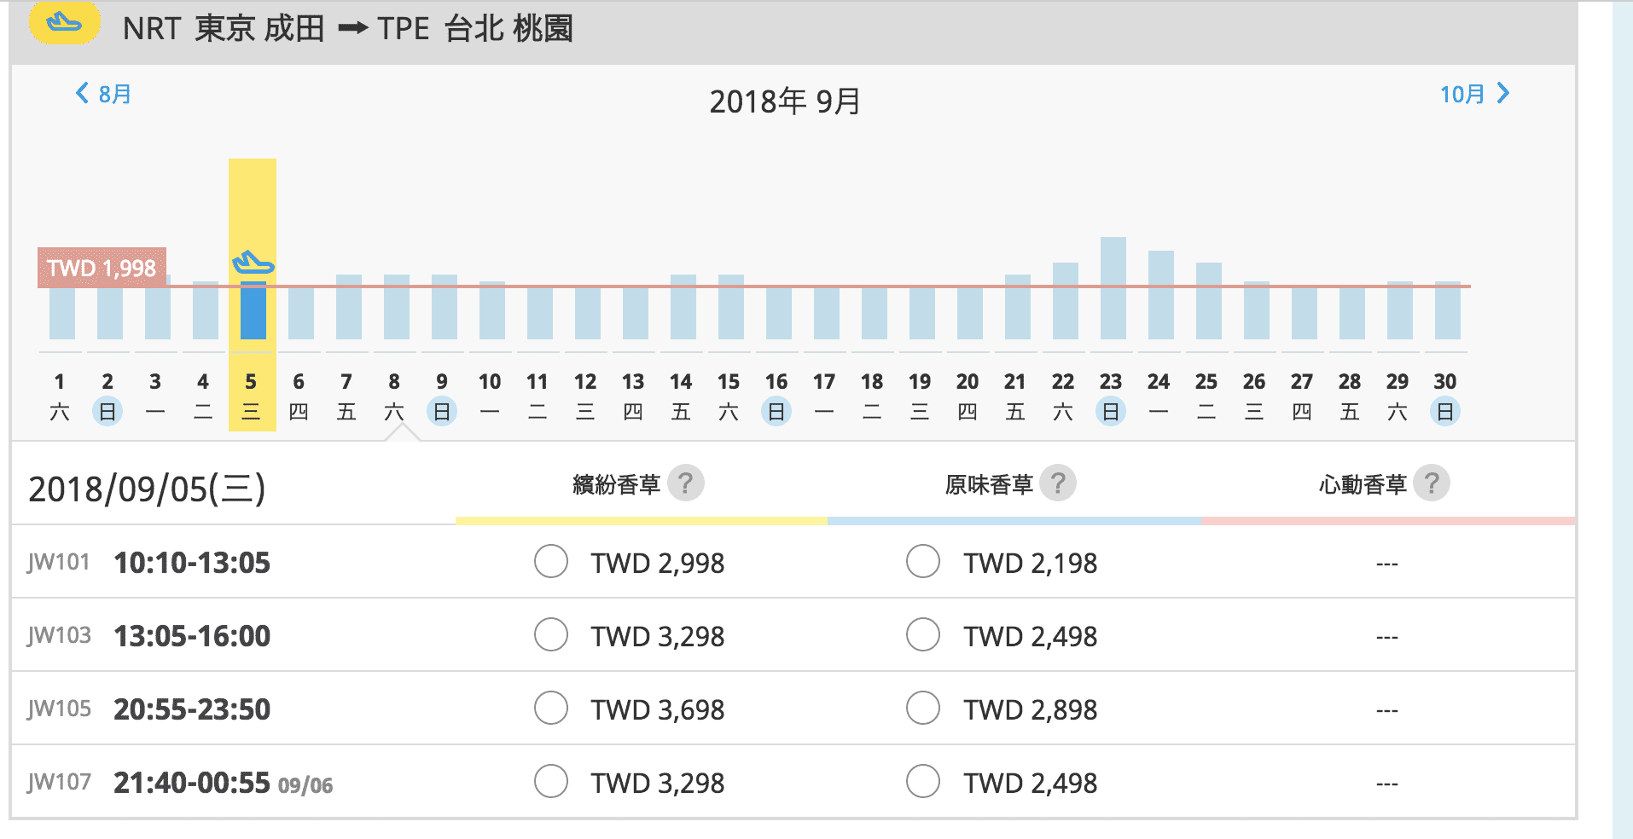The width and height of the screenshot is (1633, 839).
Task: Click flight time 10:10-13:05
Action: click(192, 563)
